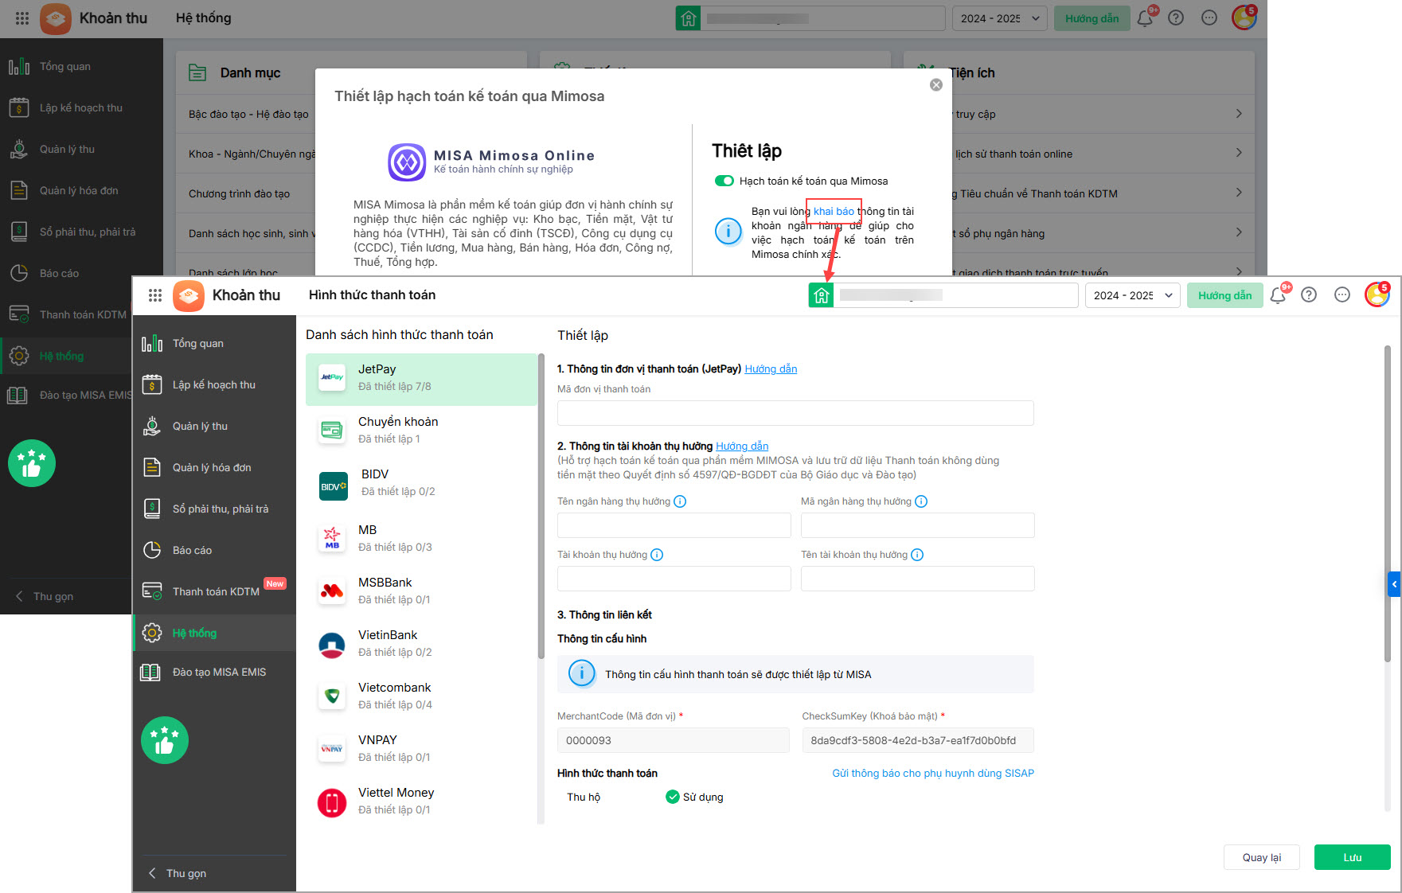Image resolution: width=1402 pixels, height=893 pixels.
Task: Select the VNPAY payment method
Action: pyautogui.click(x=421, y=749)
